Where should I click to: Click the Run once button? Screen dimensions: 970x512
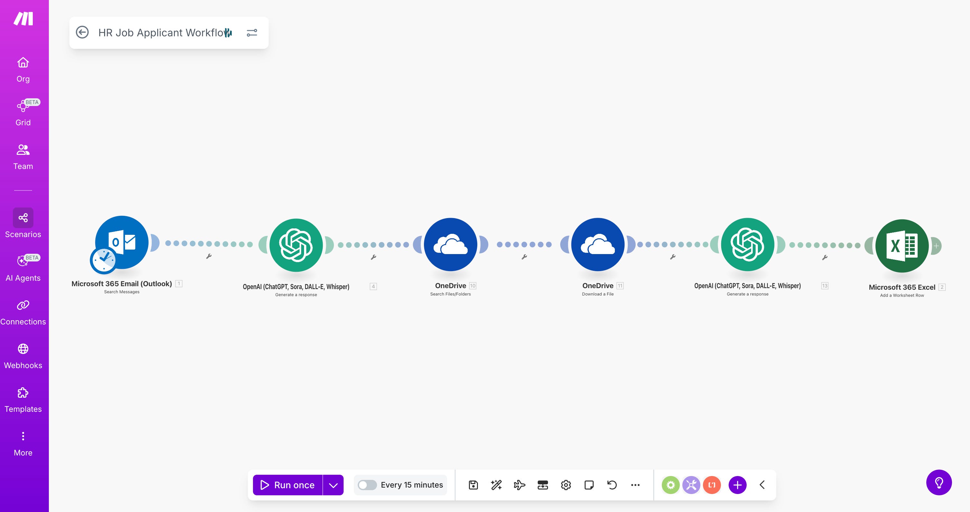tap(288, 485)
